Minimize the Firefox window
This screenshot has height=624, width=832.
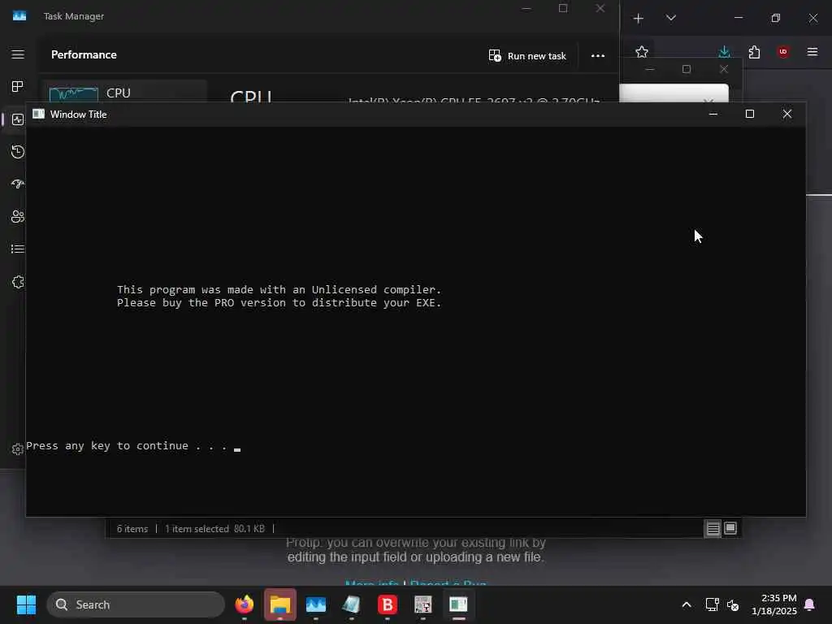(738, 18)
